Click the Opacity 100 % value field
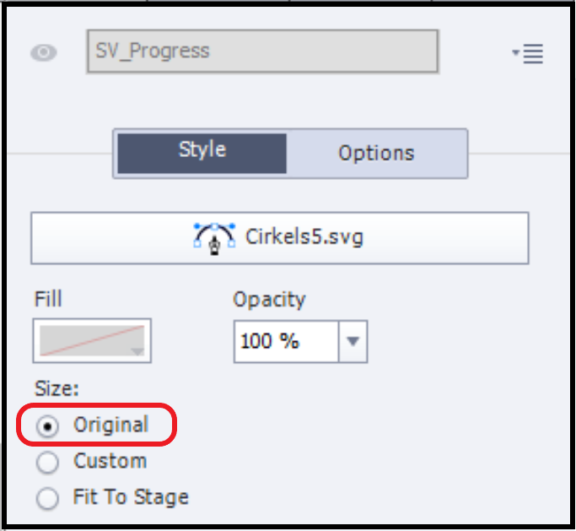Viewport: 576px width, 531px height. (286, 341)
